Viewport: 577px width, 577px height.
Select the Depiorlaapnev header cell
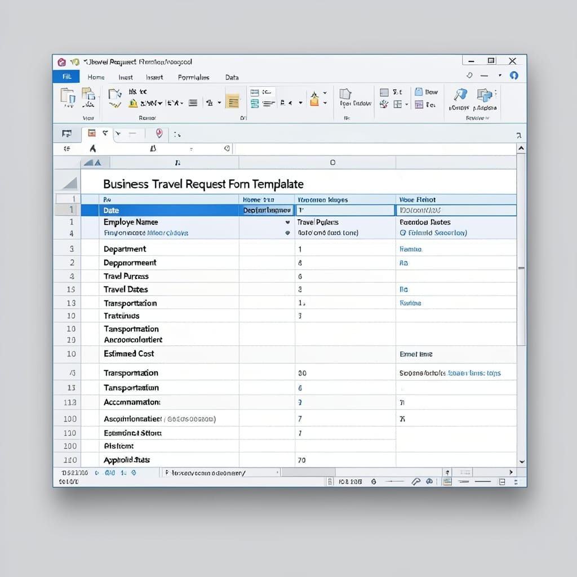pyautogui.click(x=267, y=211)
